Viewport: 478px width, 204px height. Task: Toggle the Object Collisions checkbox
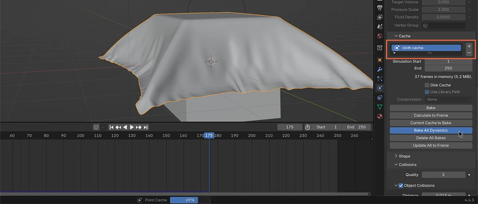[x=401, y=185]
